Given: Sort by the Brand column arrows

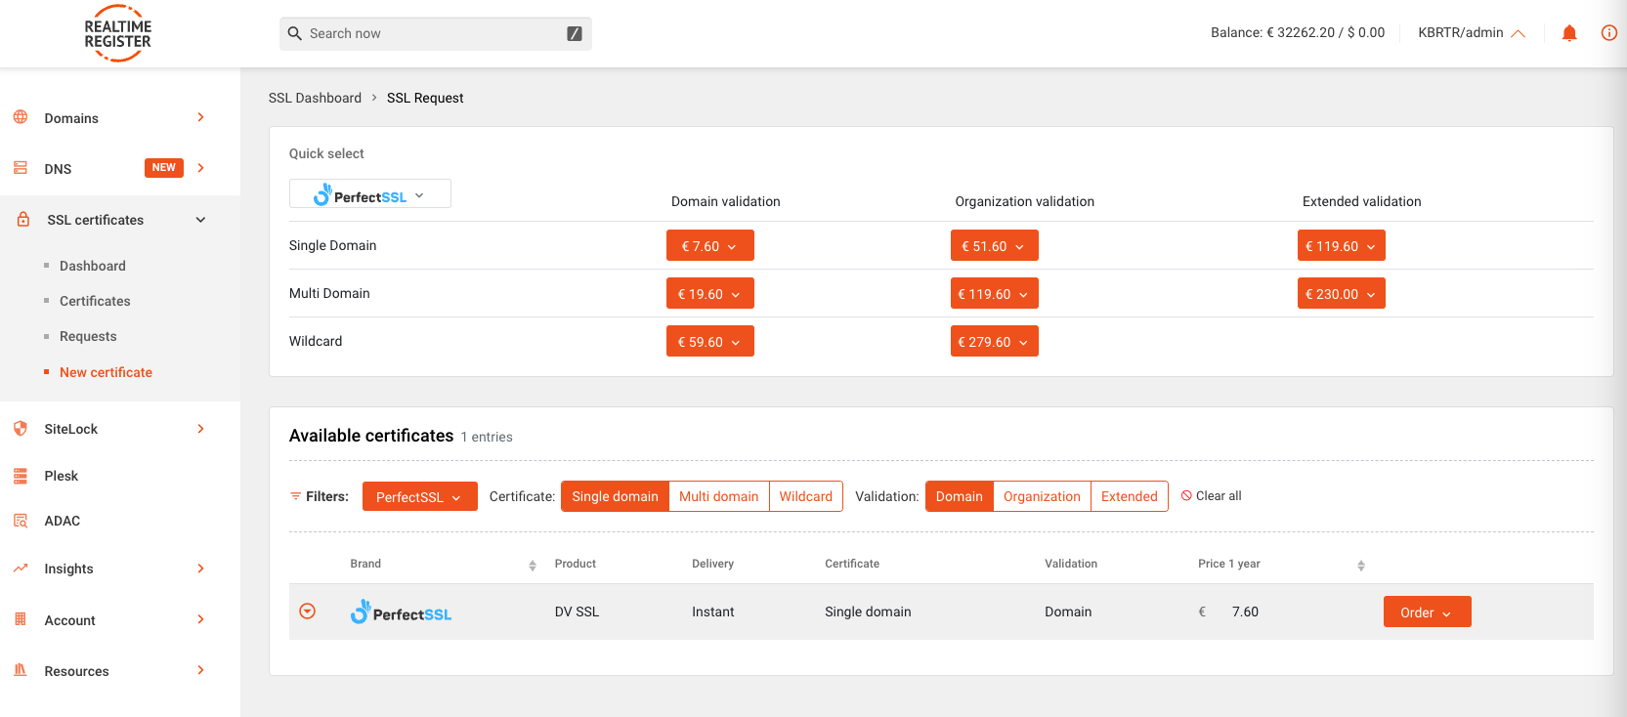Looking at the screenshot, I should (533, 565).
